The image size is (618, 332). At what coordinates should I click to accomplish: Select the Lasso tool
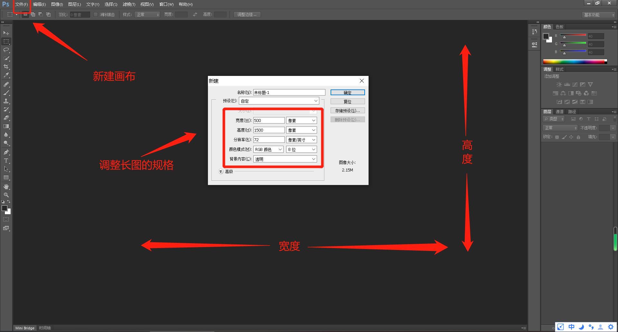point(6,50)
